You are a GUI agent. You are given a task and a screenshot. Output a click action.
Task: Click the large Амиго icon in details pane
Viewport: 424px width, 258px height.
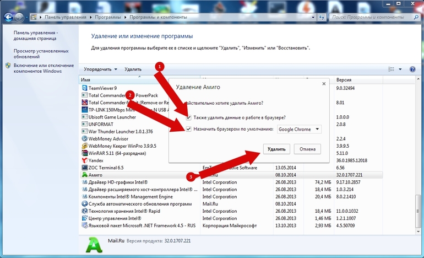click(94, 245)
